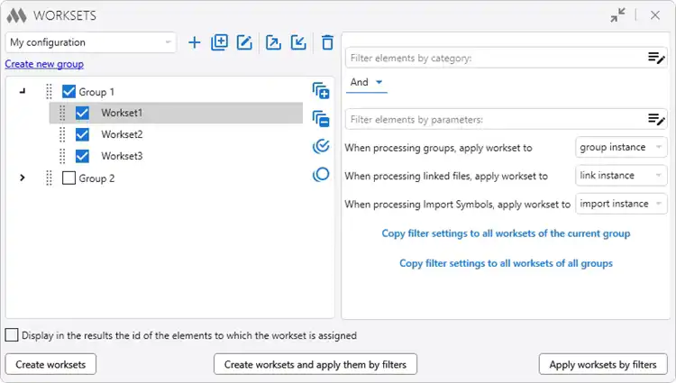Expand the Group 2 tree node
The image size is (676, 383).
coord(23,178)
